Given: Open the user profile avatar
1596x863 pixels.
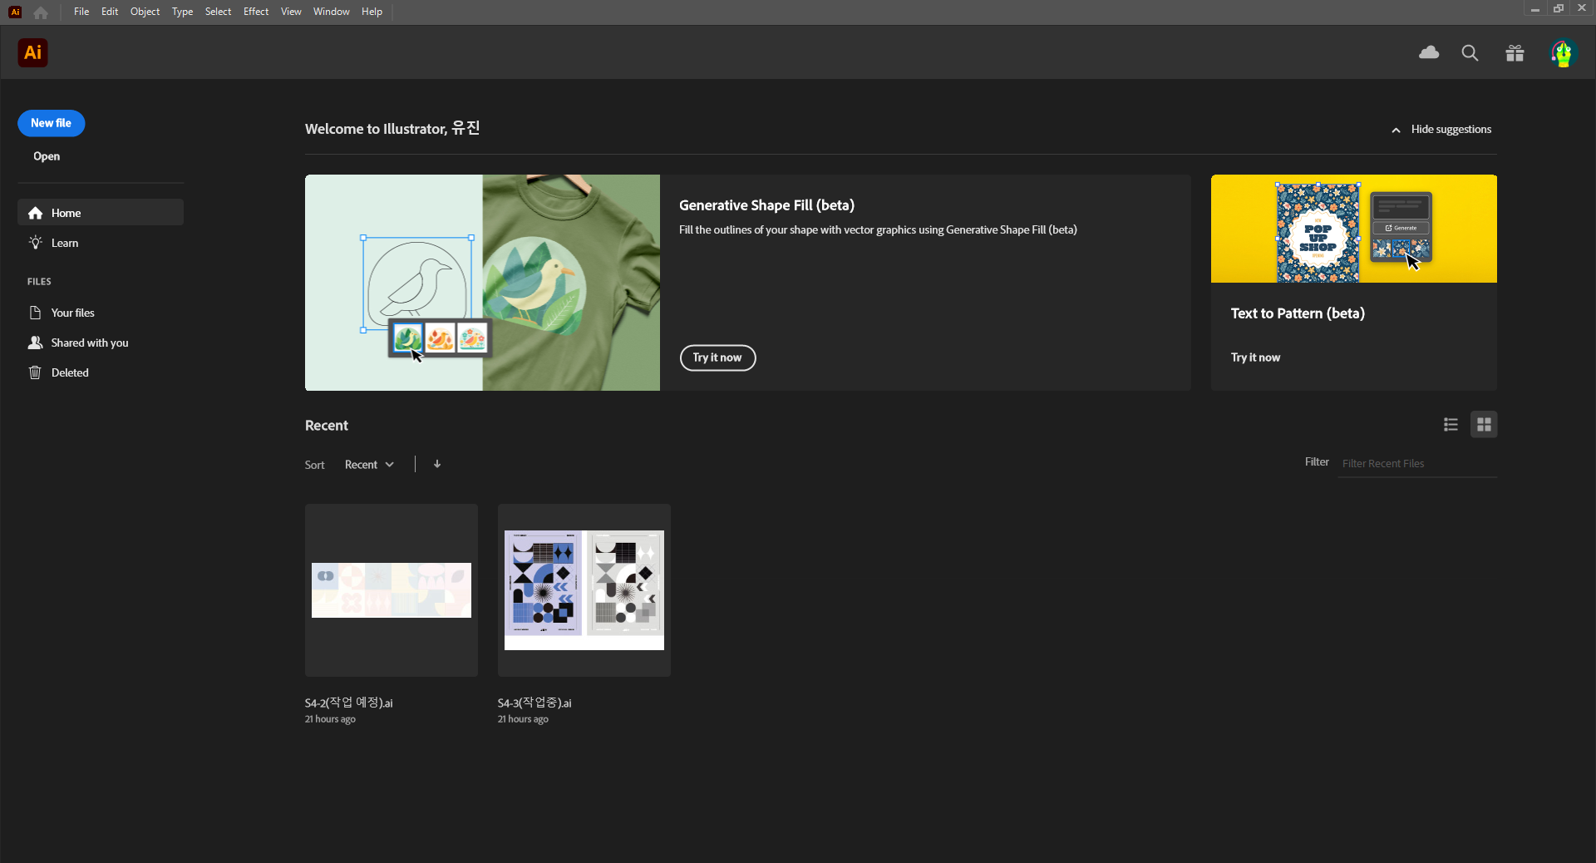Looking at the screenshot, I should 1564,53.
